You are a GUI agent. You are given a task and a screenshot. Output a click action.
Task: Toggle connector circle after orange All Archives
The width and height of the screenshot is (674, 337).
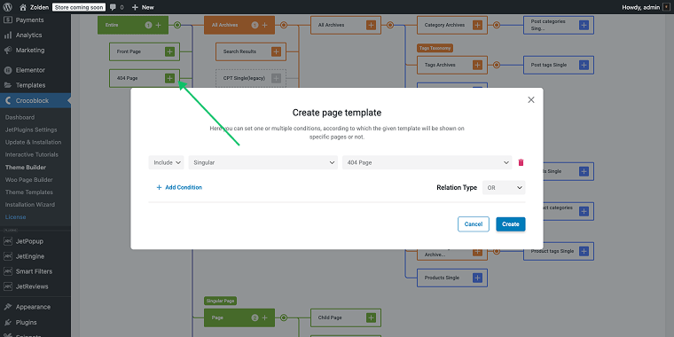pyautogui.click(x=283, y=26)
